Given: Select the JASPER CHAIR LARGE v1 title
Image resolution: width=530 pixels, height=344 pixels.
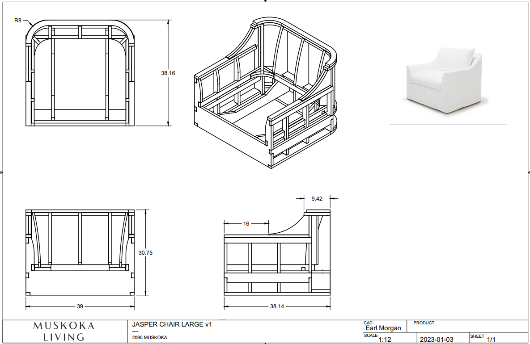Looking at the screenshot, I should tap(172, 325).
